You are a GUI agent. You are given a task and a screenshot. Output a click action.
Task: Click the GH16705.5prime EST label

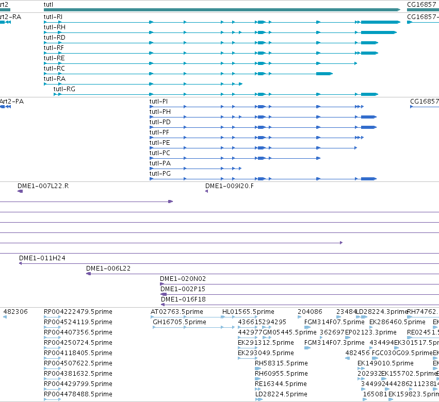point(179,322)
